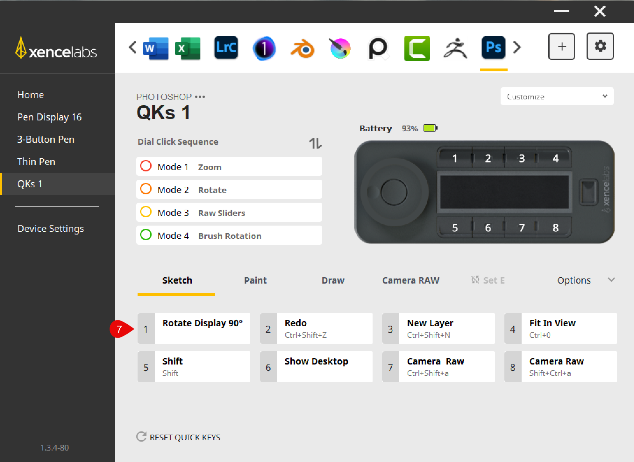634x462 pixels.
Task: Expand the Options chevron menu
Action: click(x=611, y=280)
